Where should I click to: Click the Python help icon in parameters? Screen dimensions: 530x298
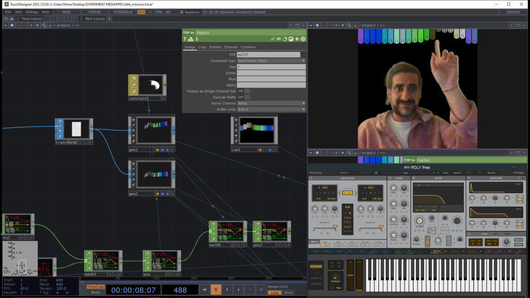(x=190, y=39)
